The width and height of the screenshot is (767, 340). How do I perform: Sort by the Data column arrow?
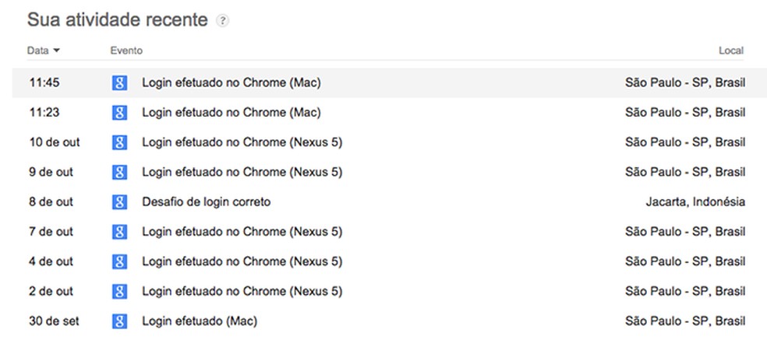pyautogui.click(x=56, y=51)
